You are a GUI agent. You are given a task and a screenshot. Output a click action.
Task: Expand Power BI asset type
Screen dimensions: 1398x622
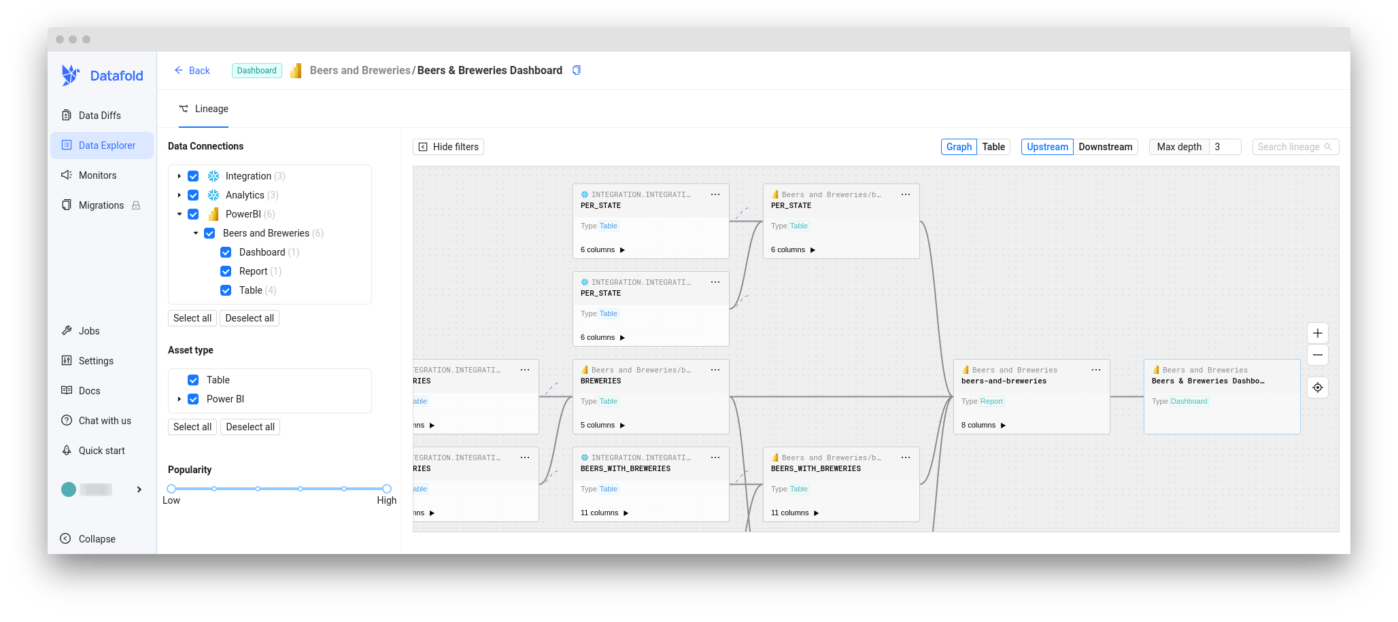coord(179,399)
